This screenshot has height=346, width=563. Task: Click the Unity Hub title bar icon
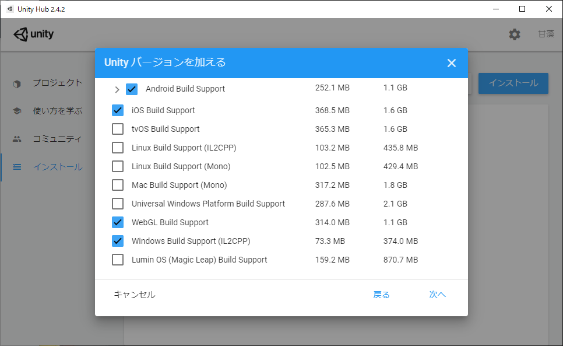coord(10,9)
